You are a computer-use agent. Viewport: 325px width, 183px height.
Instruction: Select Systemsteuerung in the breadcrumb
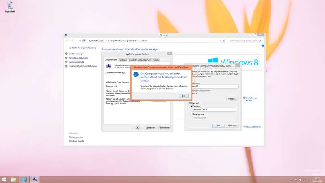pyautogui.click(x=97, y=41)
